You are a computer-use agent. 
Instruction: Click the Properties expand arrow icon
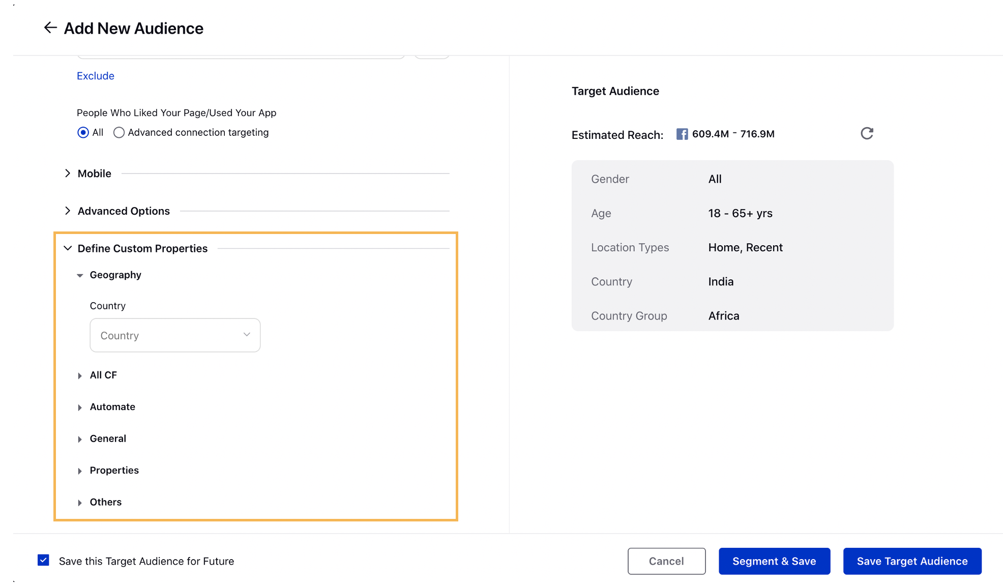tap(80, 471)
